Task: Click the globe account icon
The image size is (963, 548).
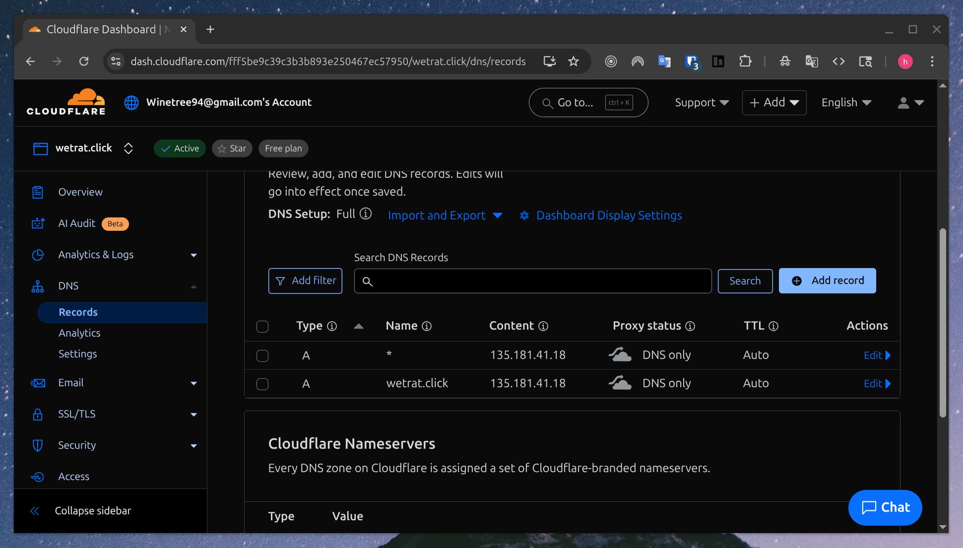Action: [x=131, y=102]
